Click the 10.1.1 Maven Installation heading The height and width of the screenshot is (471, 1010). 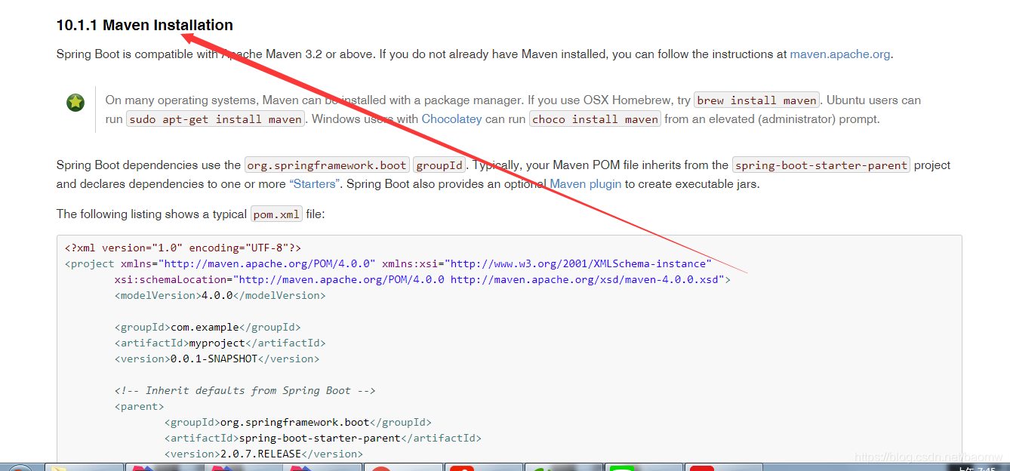pyautogui.click(x=145, y=25)
